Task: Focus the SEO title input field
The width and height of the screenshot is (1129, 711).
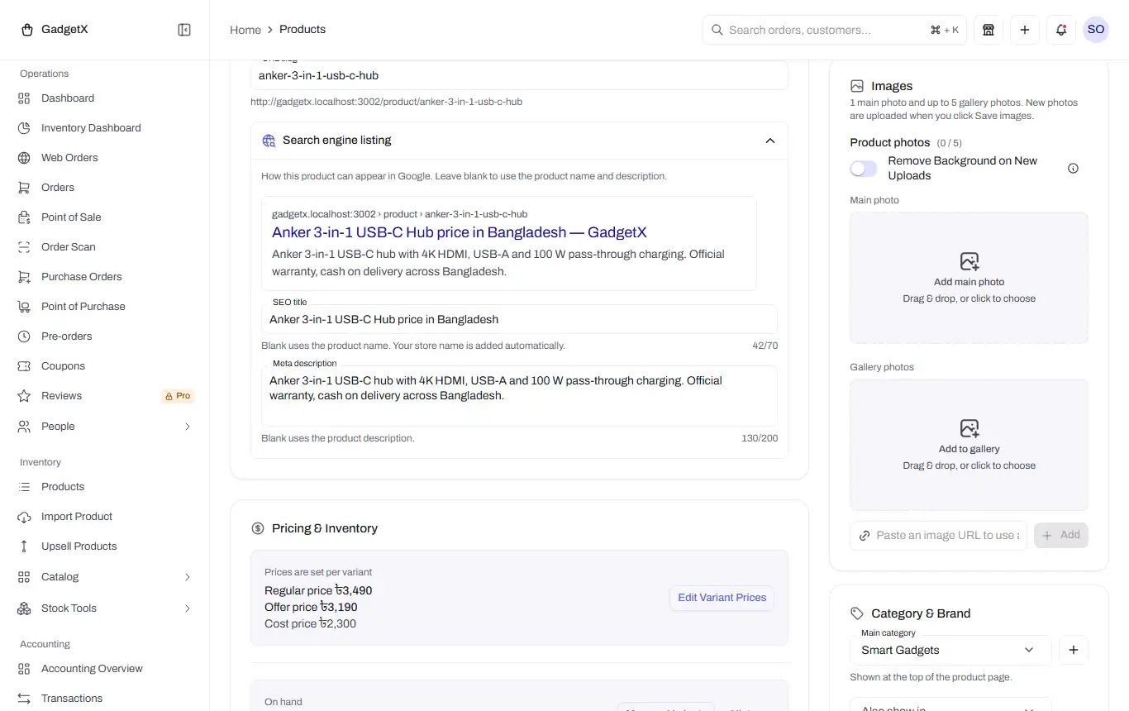Action: point(519,319)
